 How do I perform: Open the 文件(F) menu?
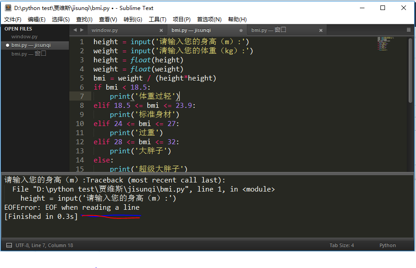[12, 20]
